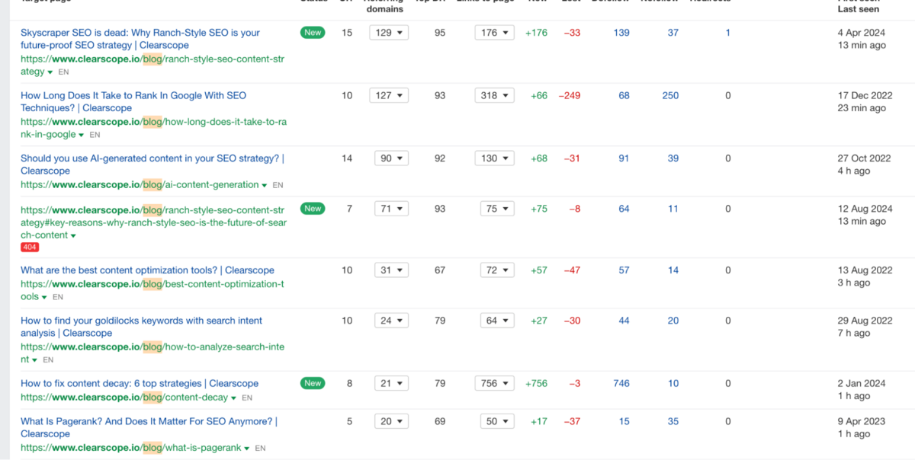Open the 250 nofollow links count
This screenshot has height=460, width=915.
pos(670,95)
